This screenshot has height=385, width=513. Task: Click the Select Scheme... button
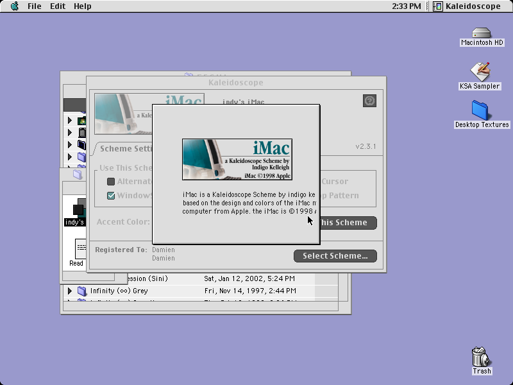click(335, 255)
